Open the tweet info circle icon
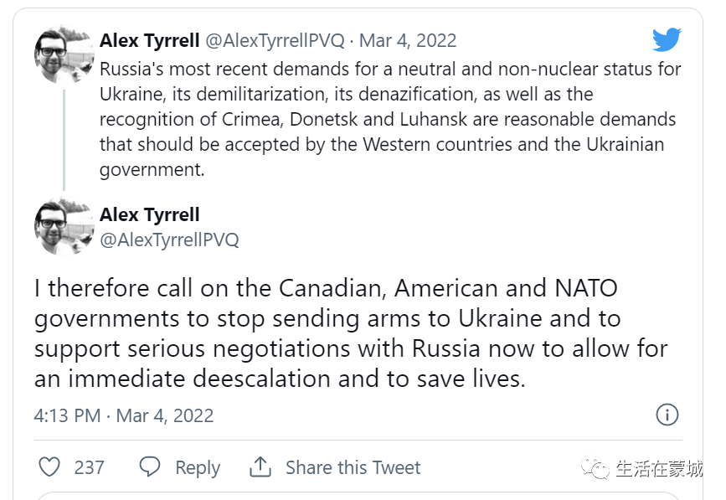 pyautogui.click(x=667, y=415)
